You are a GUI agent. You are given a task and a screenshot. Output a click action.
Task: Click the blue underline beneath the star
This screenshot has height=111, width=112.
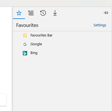click(19, 19)
